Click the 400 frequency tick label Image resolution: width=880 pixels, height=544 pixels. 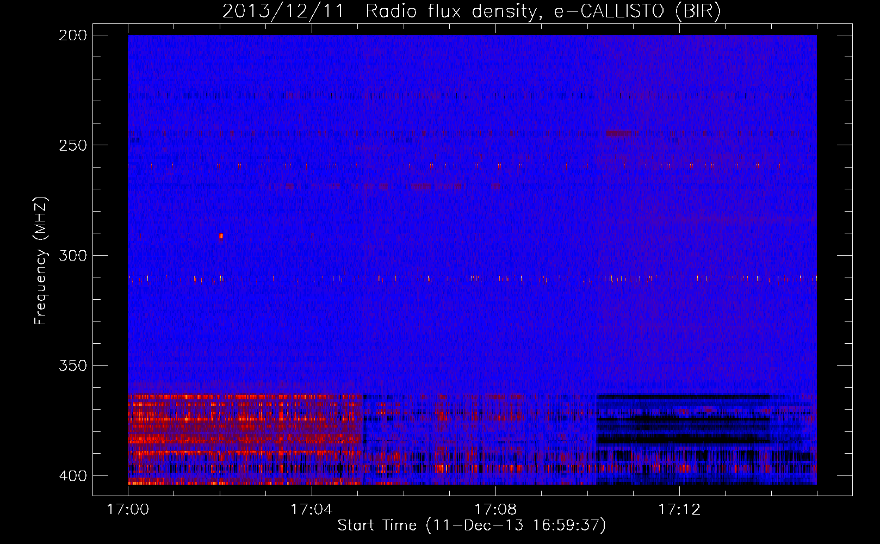tap(73, 476)
